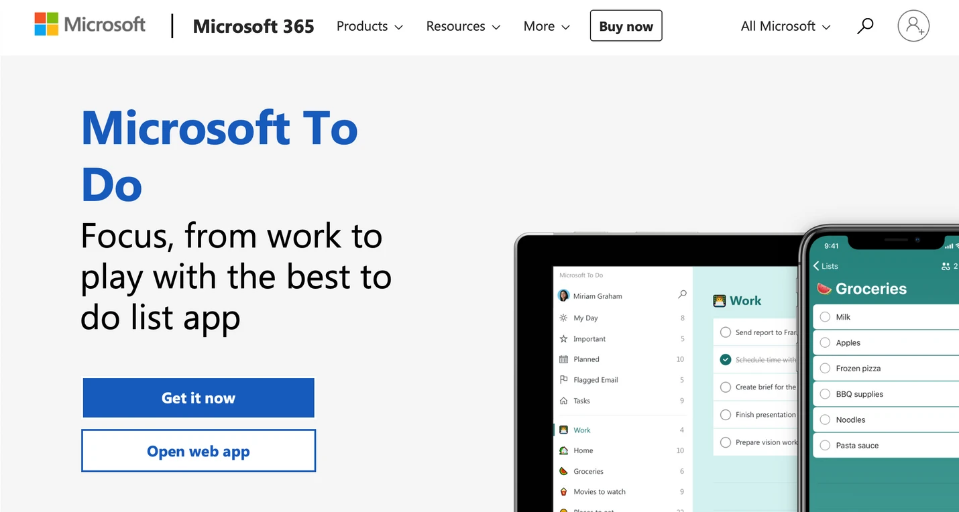Open the Resources dropdown

(x=463, y=26)
